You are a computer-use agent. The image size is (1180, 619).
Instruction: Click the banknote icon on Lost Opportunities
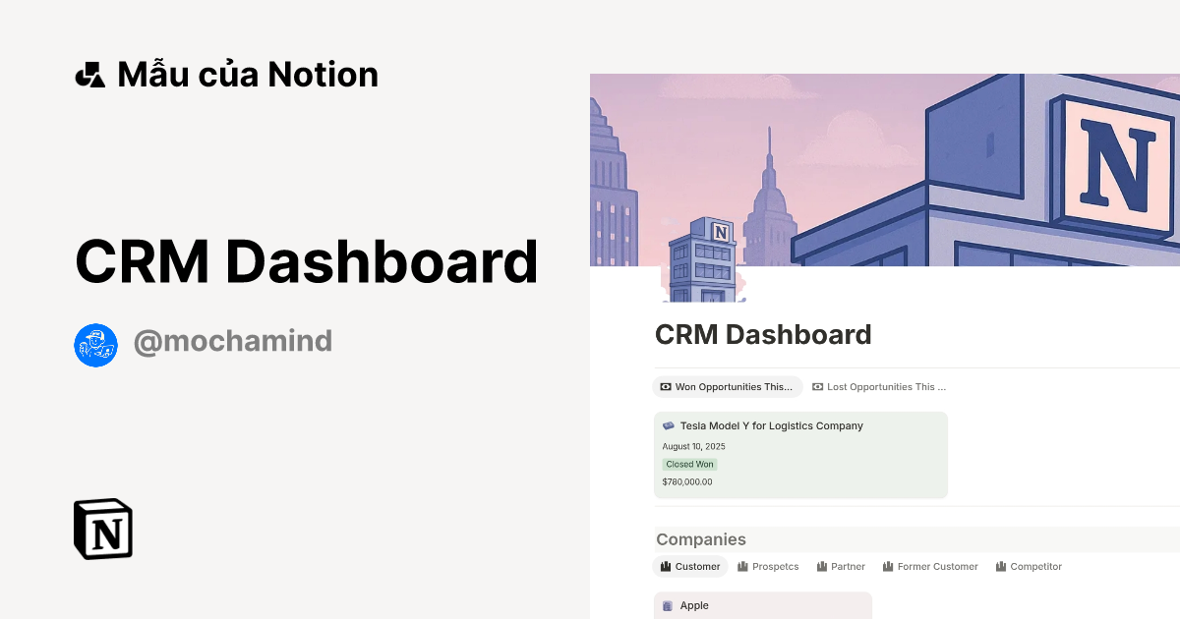pos(820,386)
